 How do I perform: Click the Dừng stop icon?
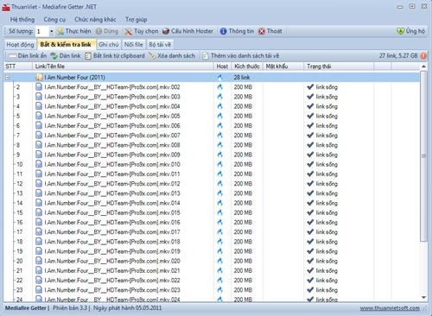point(98,31)
